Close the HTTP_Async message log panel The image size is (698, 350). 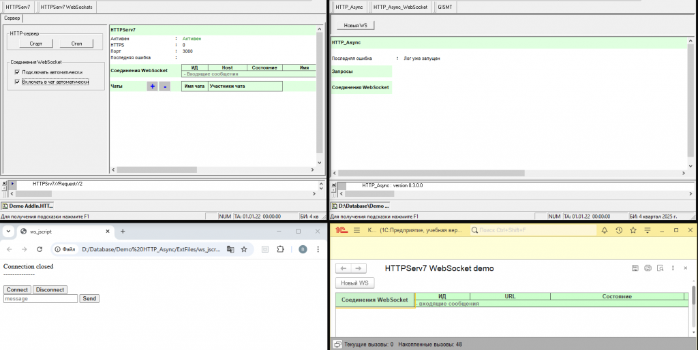click(334, 183)
